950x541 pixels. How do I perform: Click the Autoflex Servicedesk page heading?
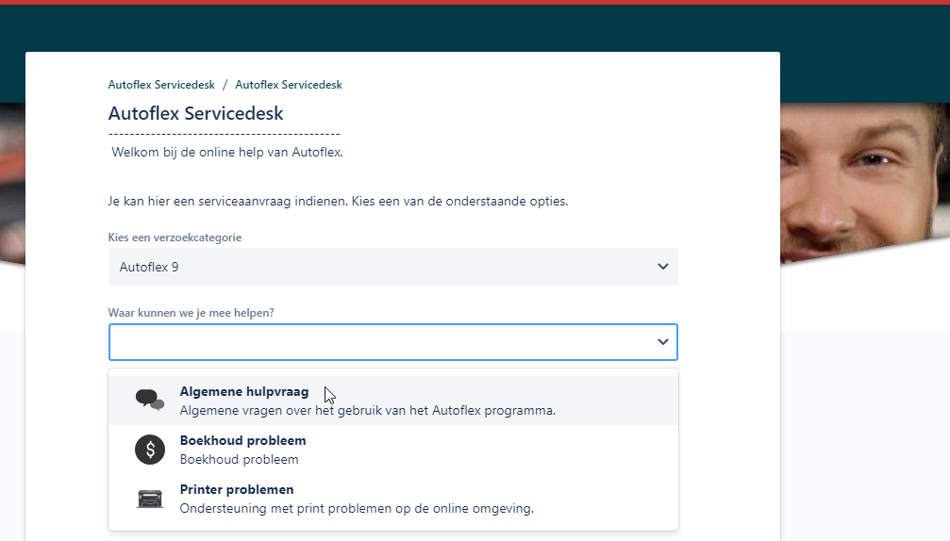pos(195,114)
